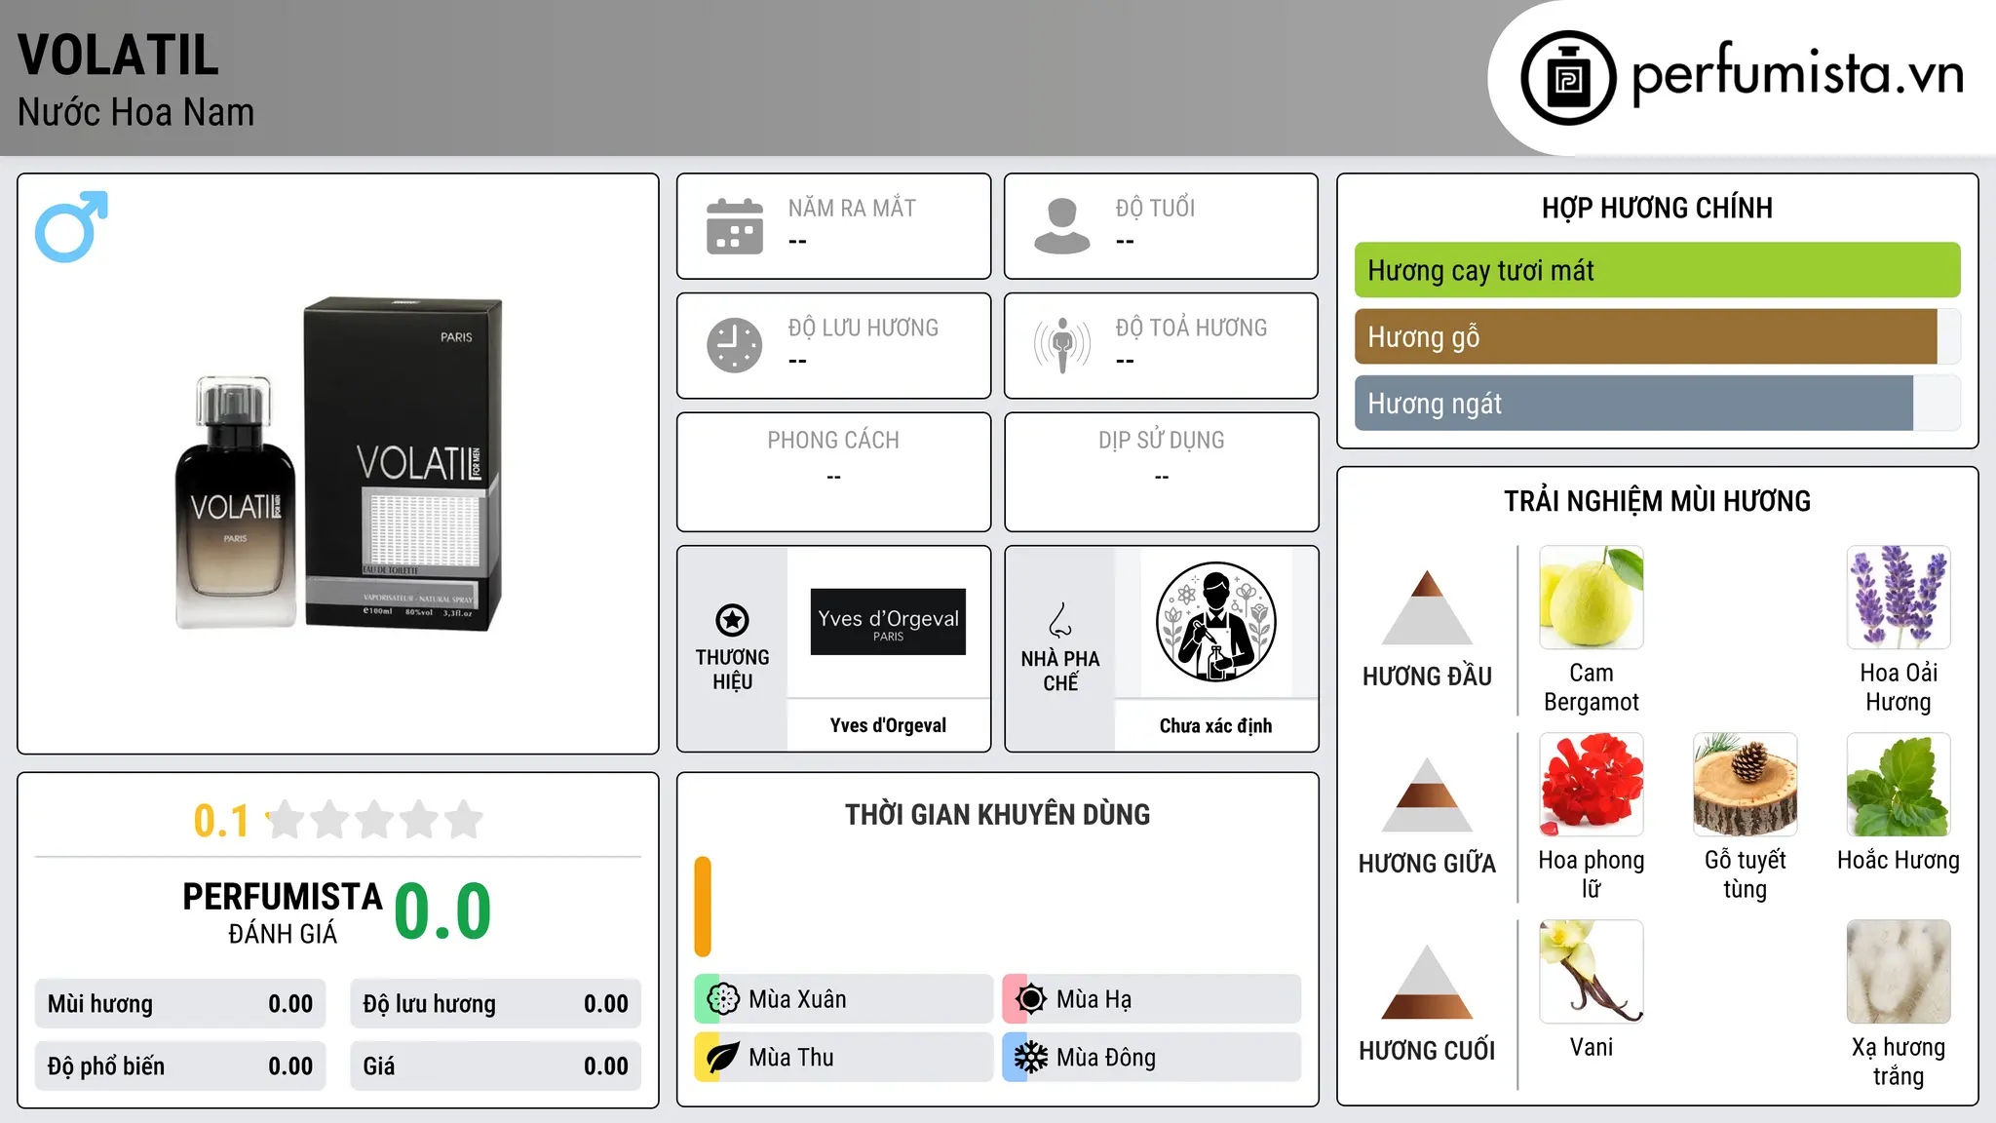Click the star badge icon above Thương hiệu
Viewport: 1996px width, 1123px height.
[x=732, y=620]
